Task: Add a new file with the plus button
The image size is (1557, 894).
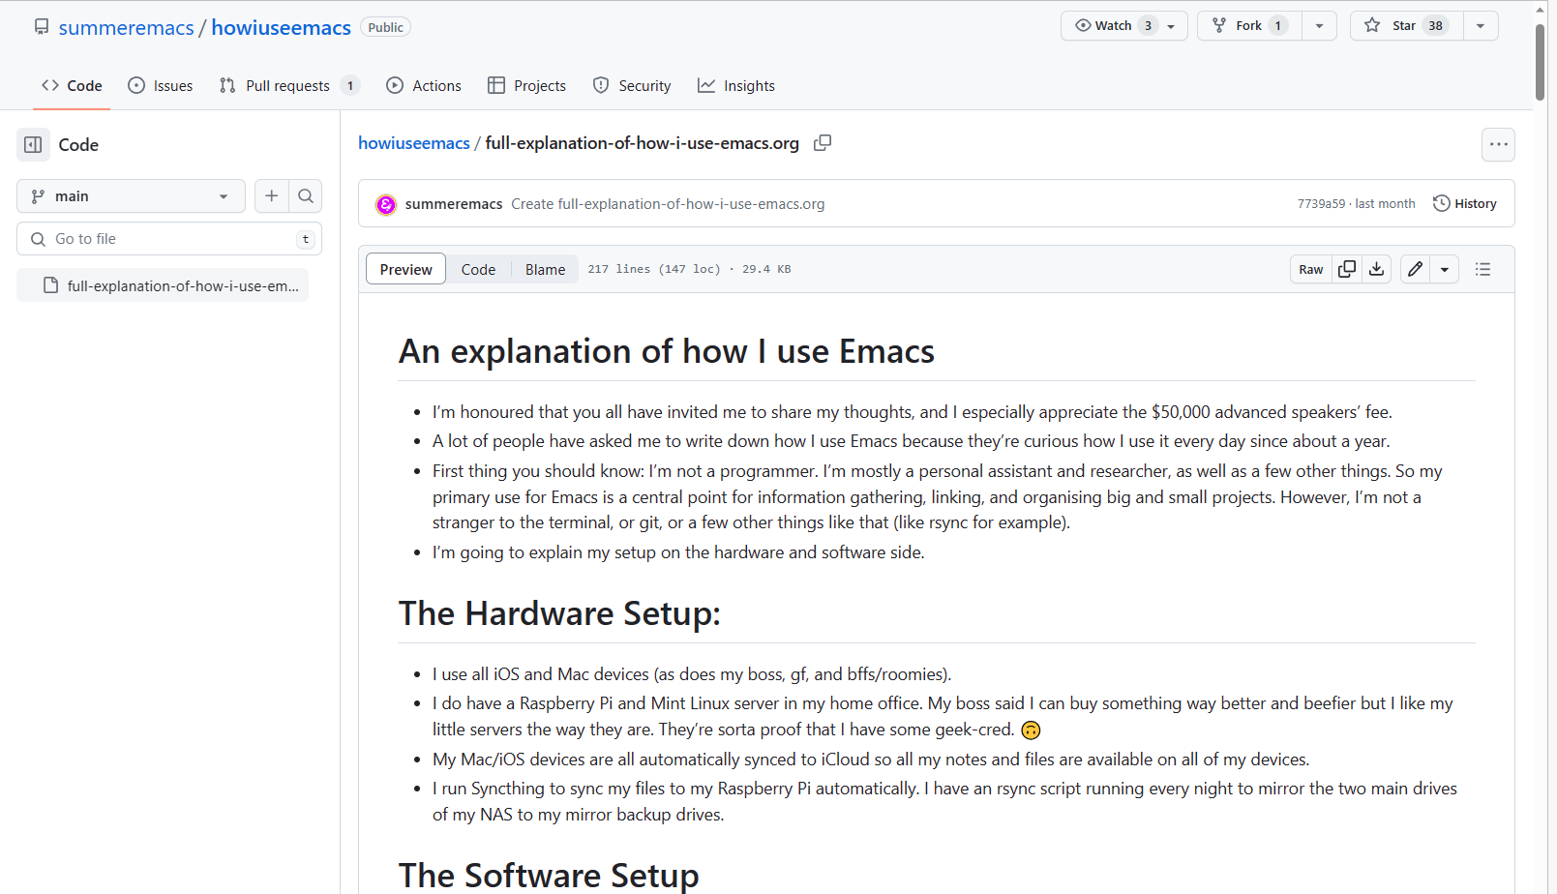Action: 272,196
